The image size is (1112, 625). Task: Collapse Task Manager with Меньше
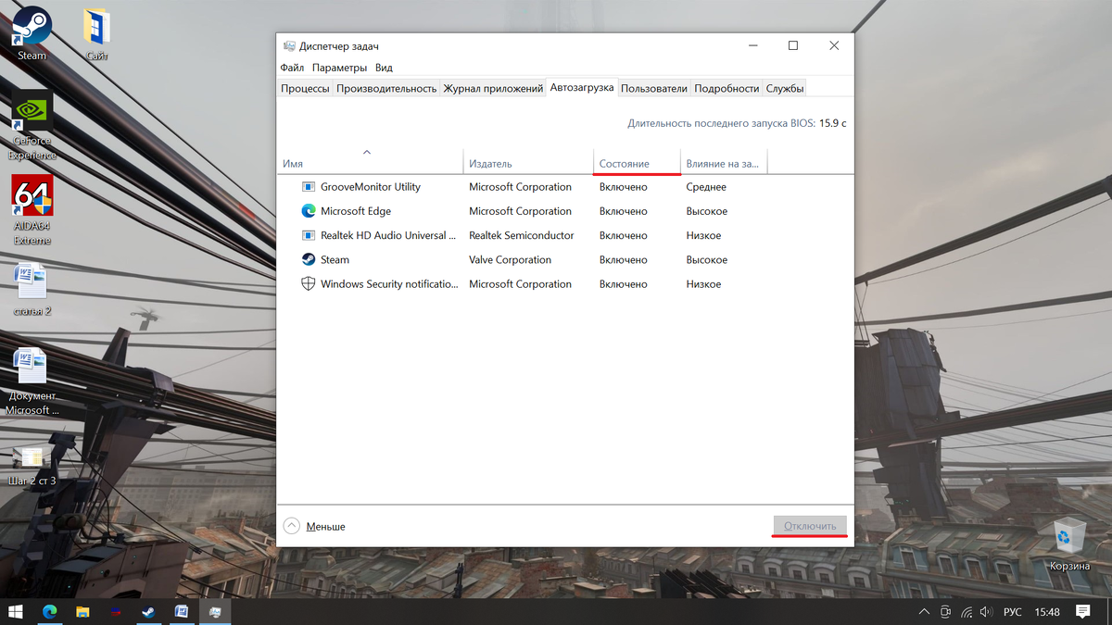point(315,526)
